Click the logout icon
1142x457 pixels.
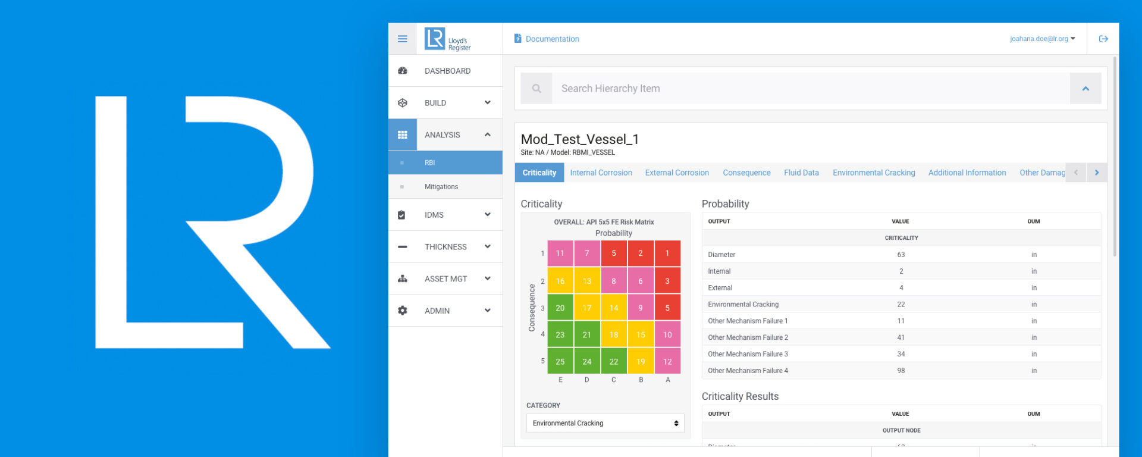(1103, 39)
